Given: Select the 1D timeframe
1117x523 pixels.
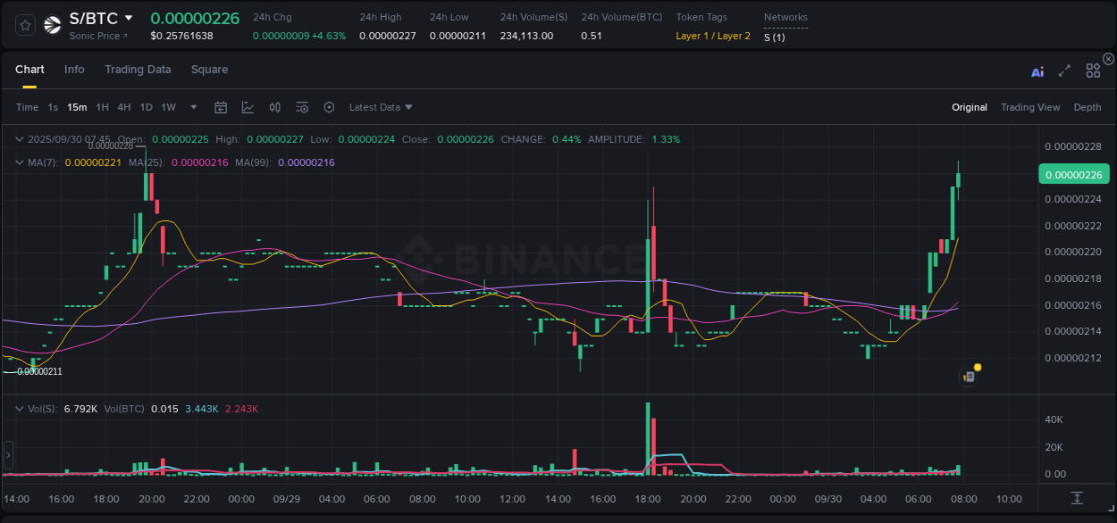Looking at the screenshot, I should (146, 107).
